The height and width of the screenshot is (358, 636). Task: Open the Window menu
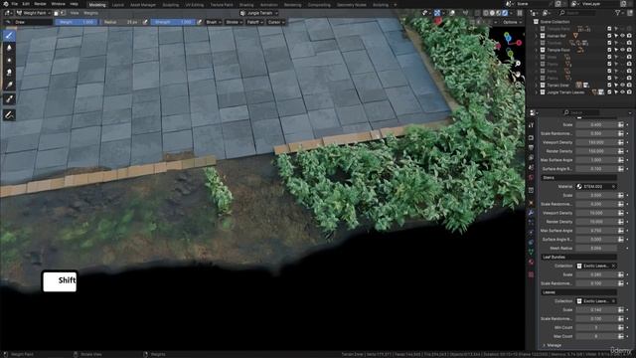point(58,4)
